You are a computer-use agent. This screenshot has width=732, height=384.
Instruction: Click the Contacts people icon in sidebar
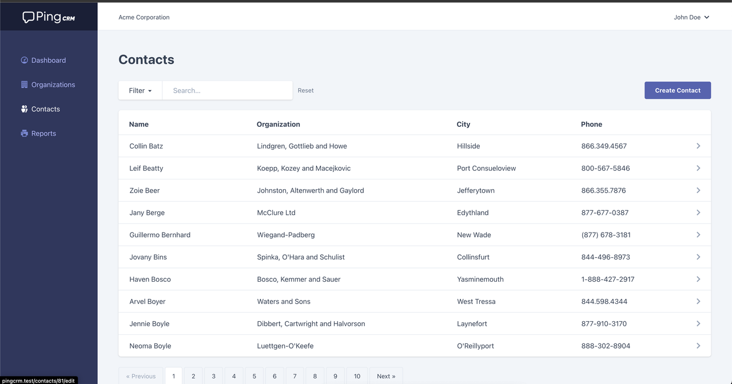click(x=24, y=109)
